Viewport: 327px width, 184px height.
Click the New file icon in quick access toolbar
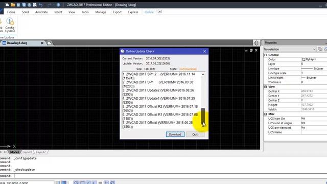point(7,5)
